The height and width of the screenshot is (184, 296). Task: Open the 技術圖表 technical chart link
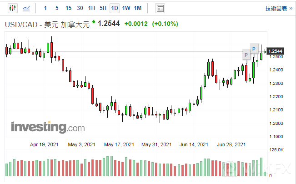point(276,8)
